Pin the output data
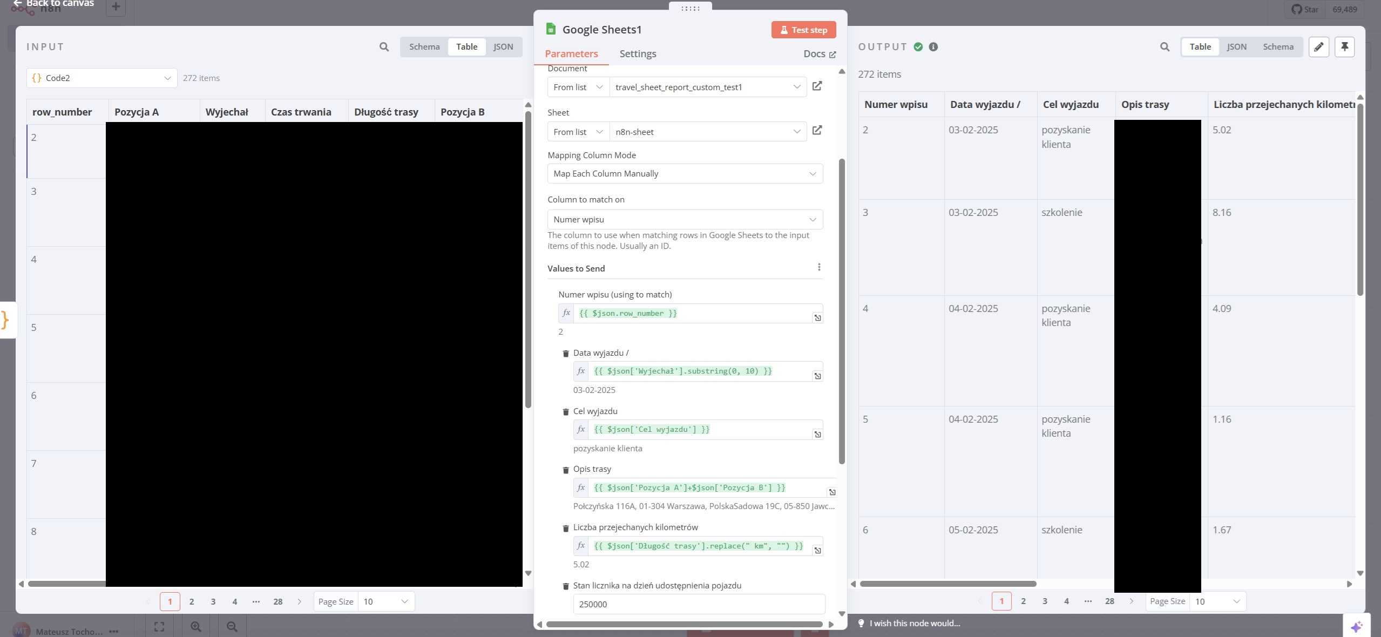 pyautogui.click(x=1344, y=47)
